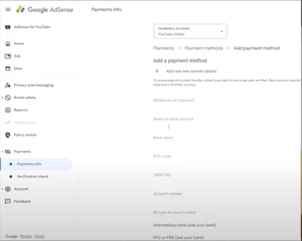The width and height of the screenshot is (302, 241).
Task: Open AdSense for YouTube menu item
Action: [32, 27]
